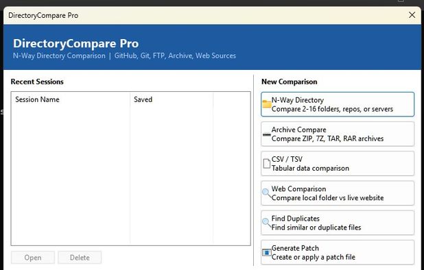Sort by Saved column header
Viewport: 424px width, 270px height.
tap(172, 99)
